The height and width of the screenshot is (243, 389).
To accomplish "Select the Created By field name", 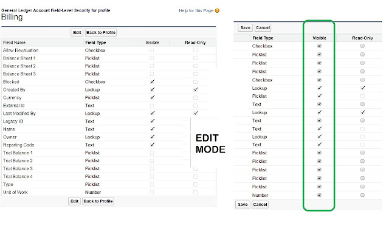I will [14, 90].
